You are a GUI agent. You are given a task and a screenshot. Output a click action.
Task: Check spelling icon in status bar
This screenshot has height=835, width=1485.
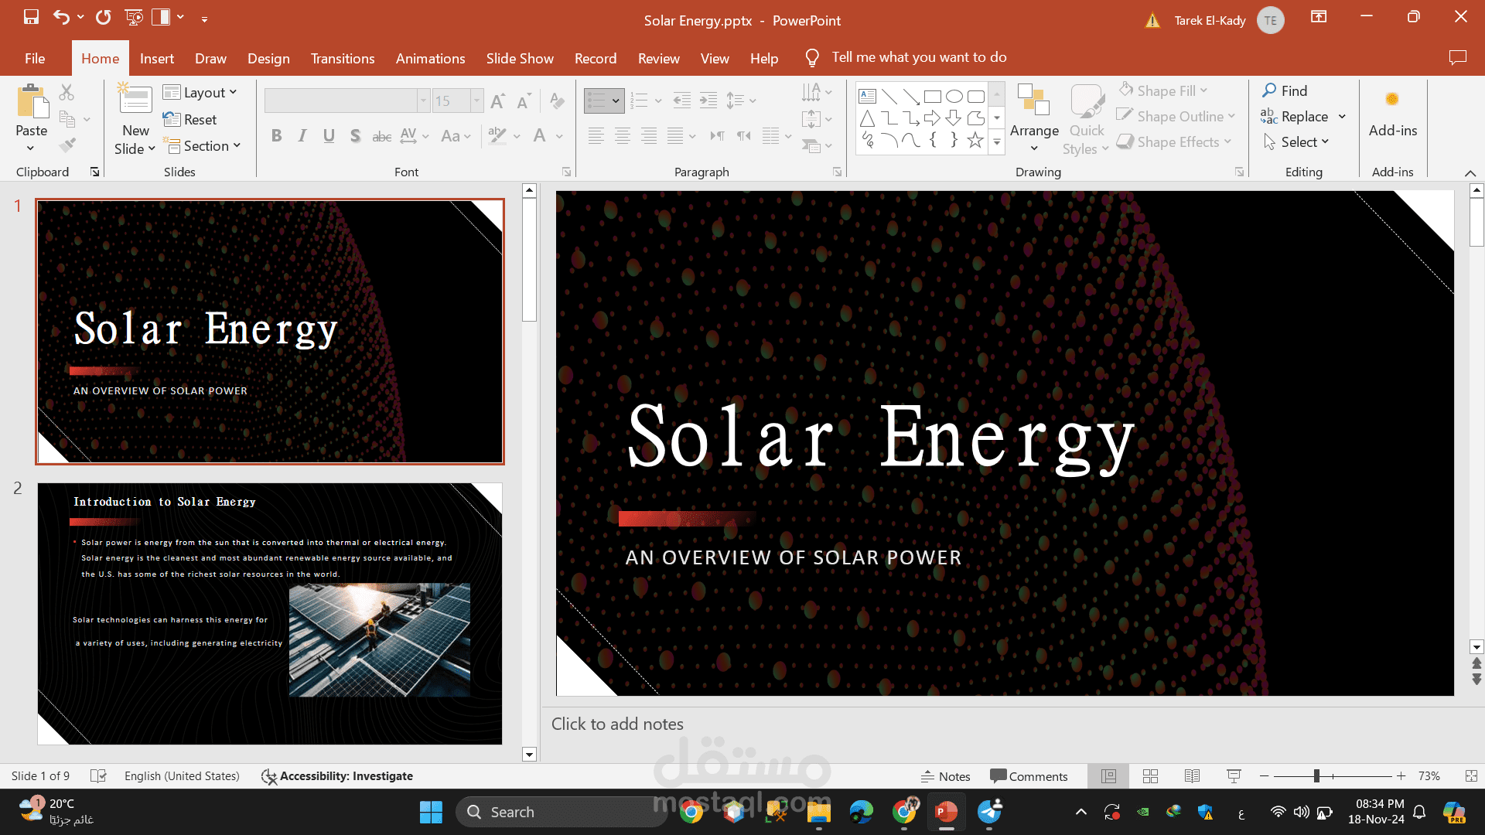point(98,775)
